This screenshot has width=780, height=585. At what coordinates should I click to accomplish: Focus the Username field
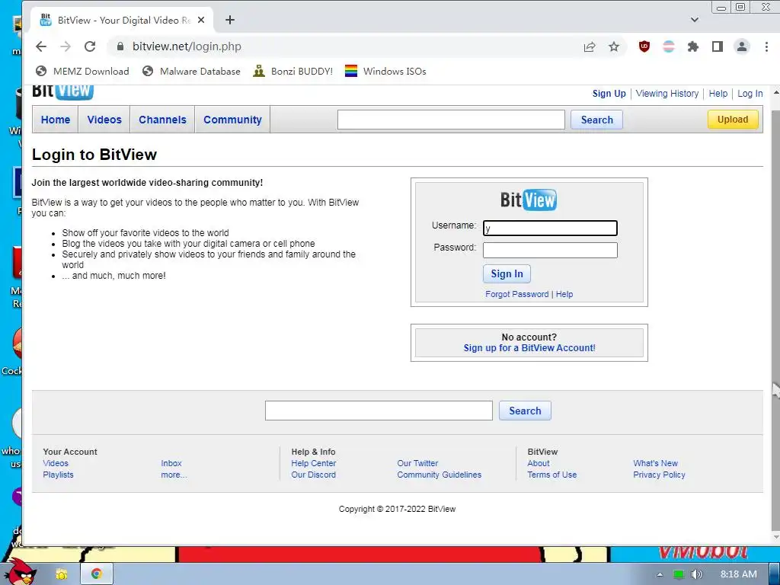tap(550, 229)
